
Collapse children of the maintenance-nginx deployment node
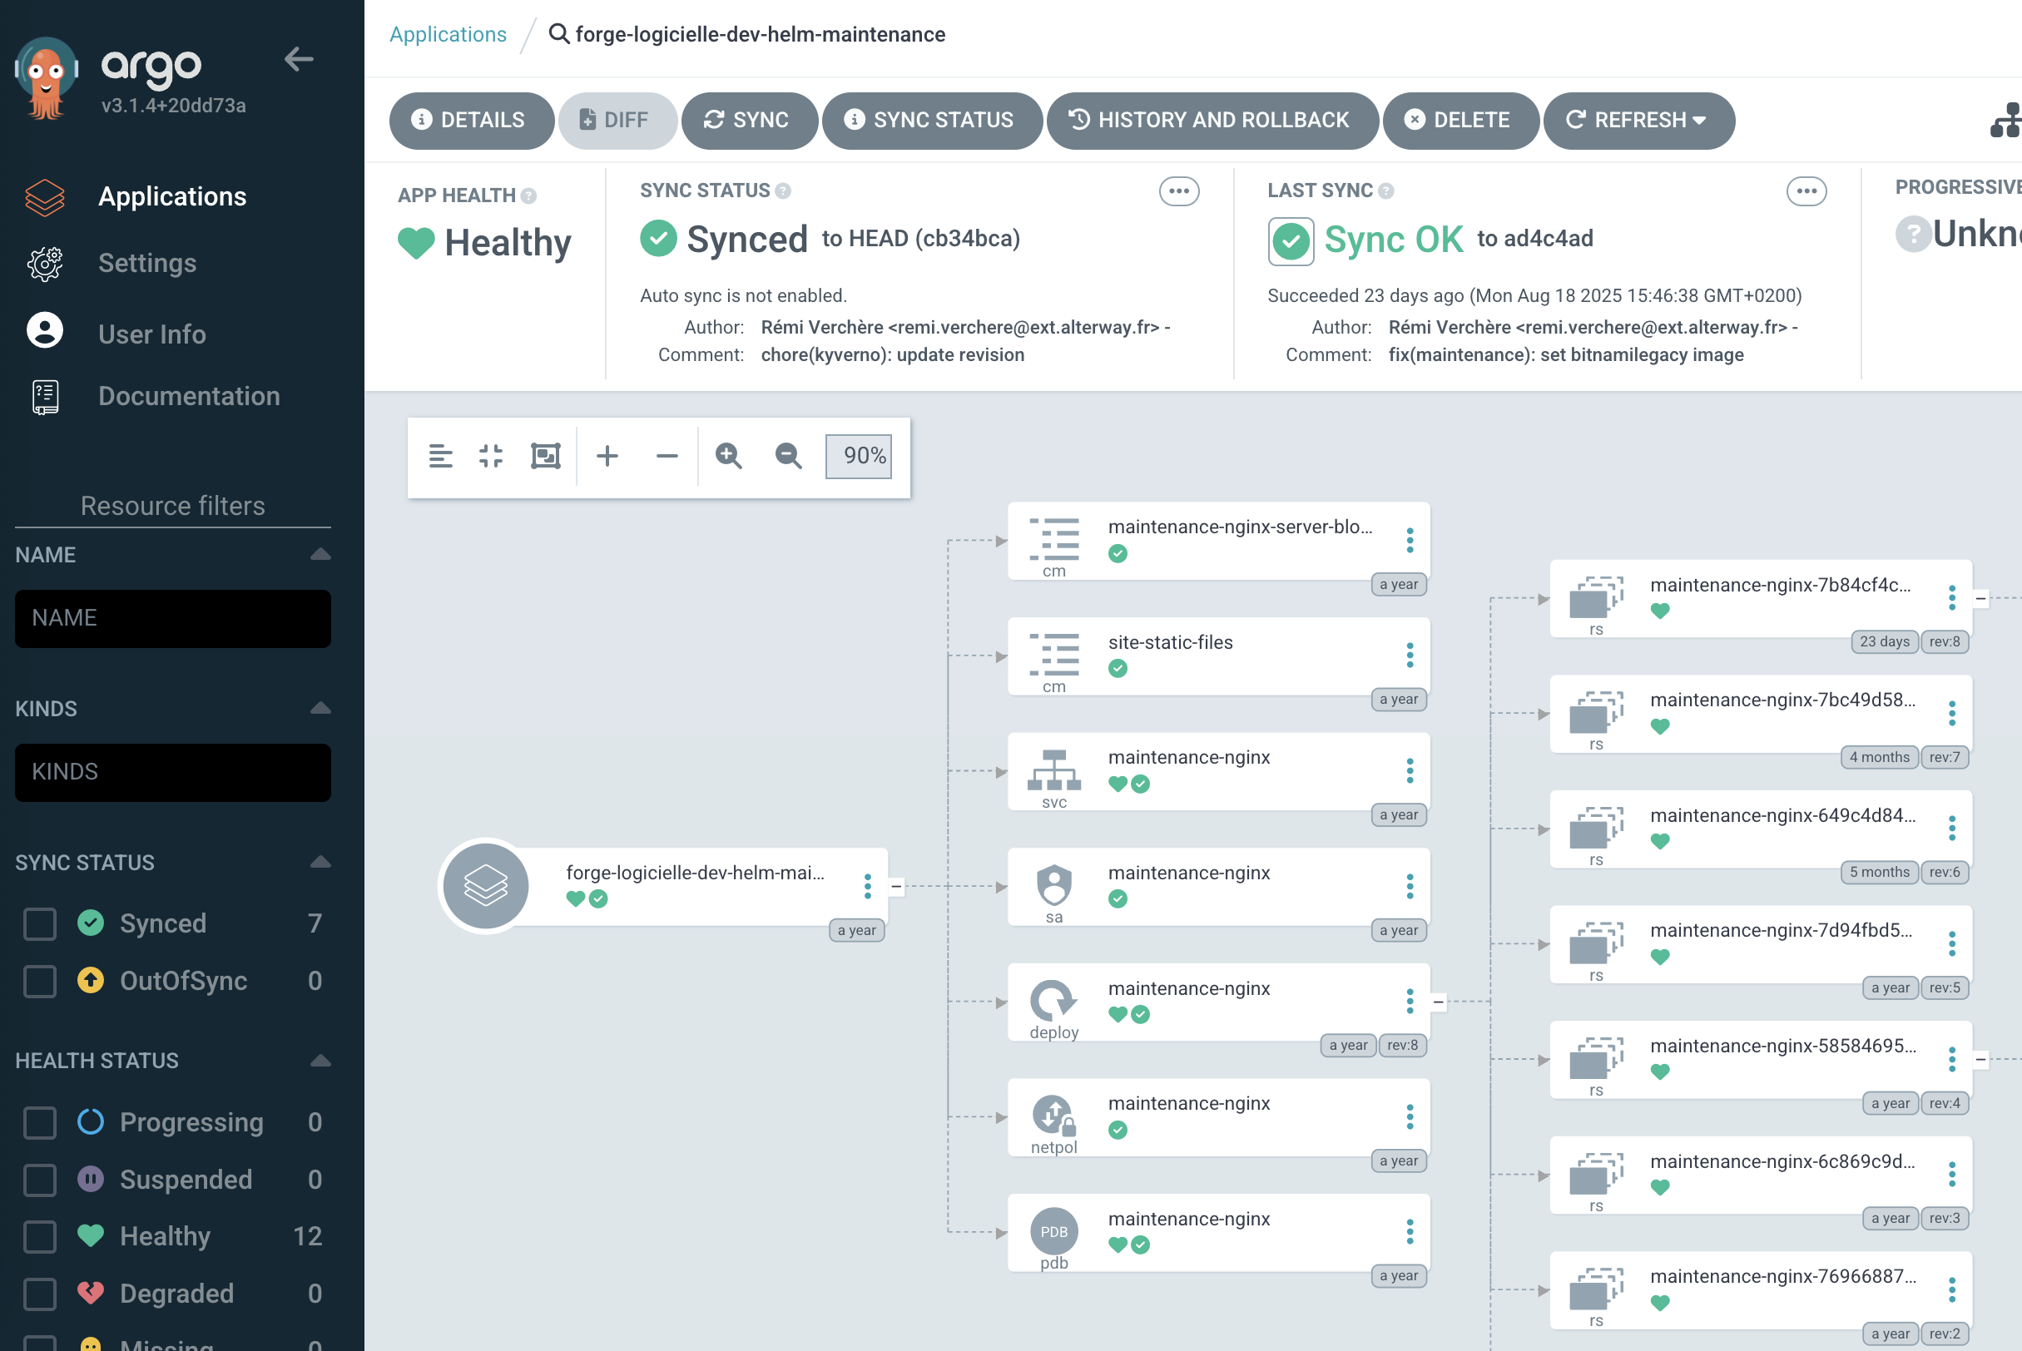point(1438,1002)
